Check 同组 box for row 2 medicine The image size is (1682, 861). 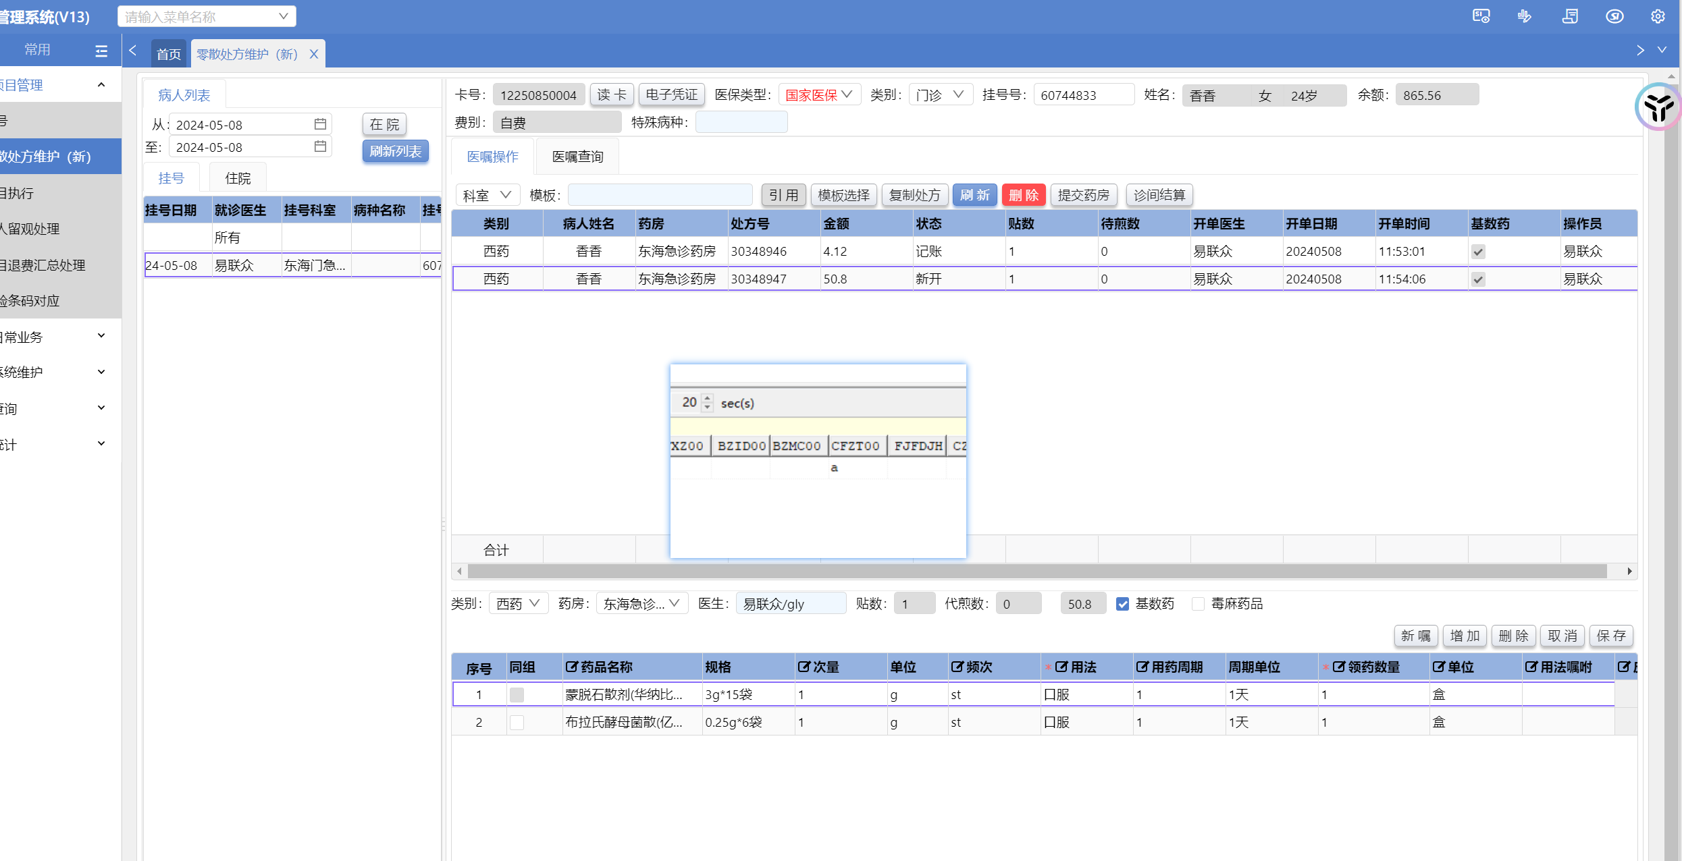tap(517, 723)
